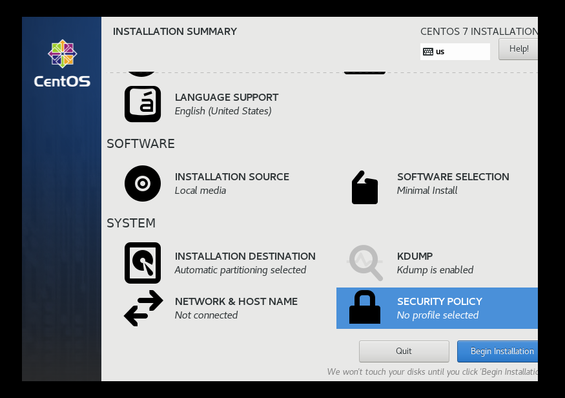Click the Help! button
Screen dimensions: 565x398
pyautogui.click(x=518, y=49)
